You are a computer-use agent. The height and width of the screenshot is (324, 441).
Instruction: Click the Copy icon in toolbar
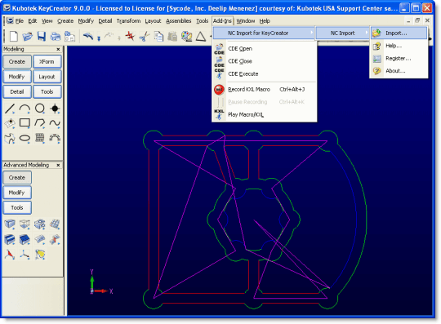158,36
